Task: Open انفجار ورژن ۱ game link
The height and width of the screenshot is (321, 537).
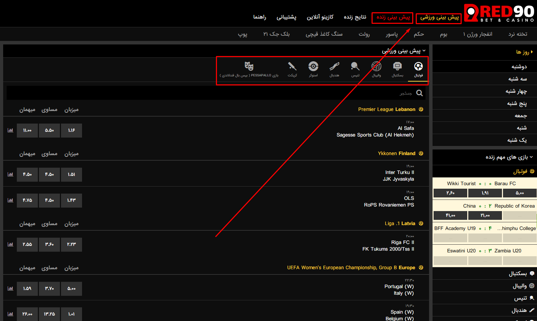Action: tap(477, 34)
